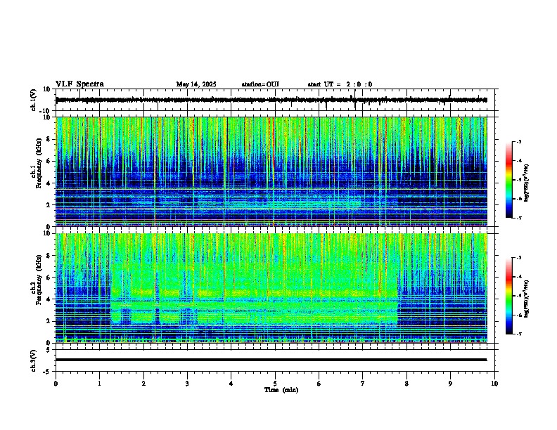Click inside the ch.1 spectrogram panel

point(271,171)
